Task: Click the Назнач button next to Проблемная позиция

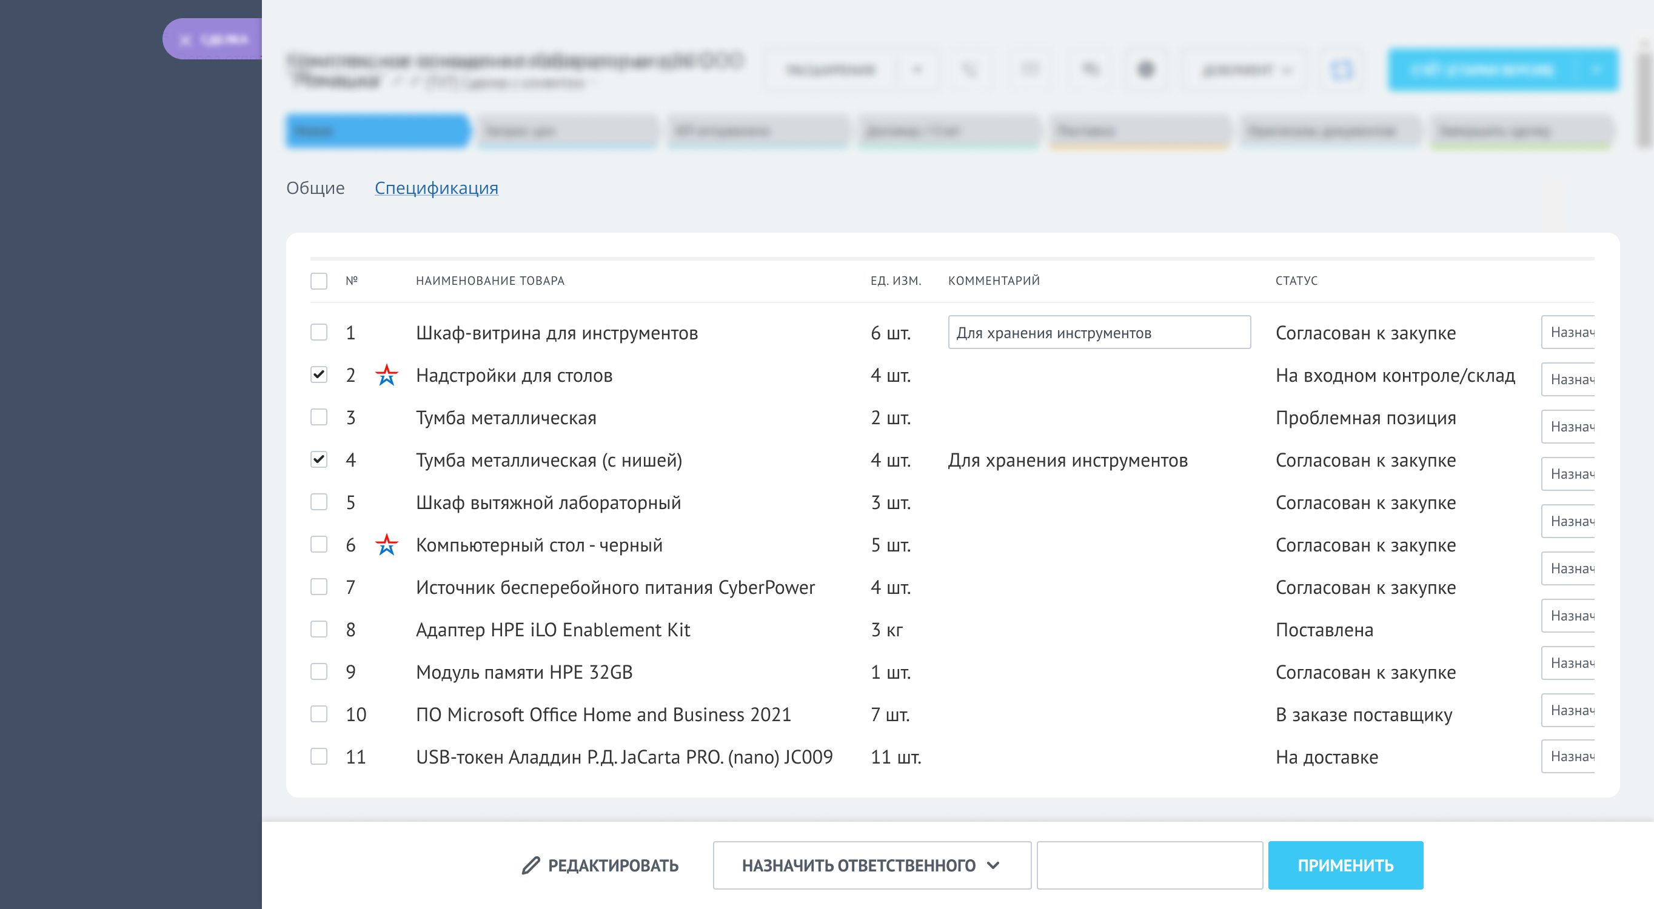Action: 1568,426
